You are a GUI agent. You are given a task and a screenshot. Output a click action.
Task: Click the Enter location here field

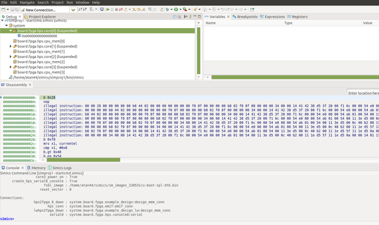[363, 93]
